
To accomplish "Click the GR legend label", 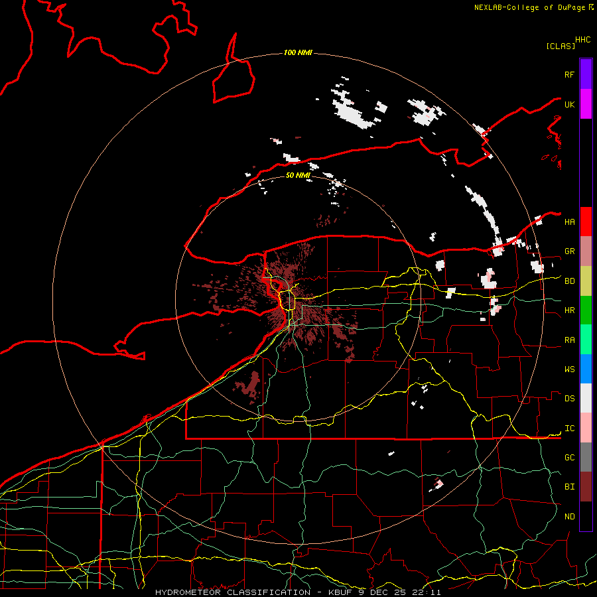I will pyautogui.click(x=569, y=251).
